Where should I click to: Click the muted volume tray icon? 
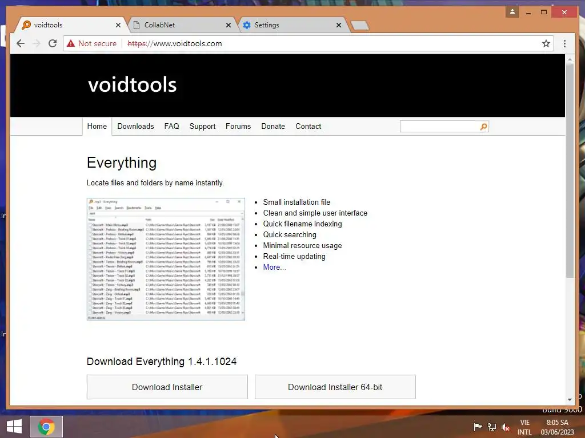[x=506, y=427]
